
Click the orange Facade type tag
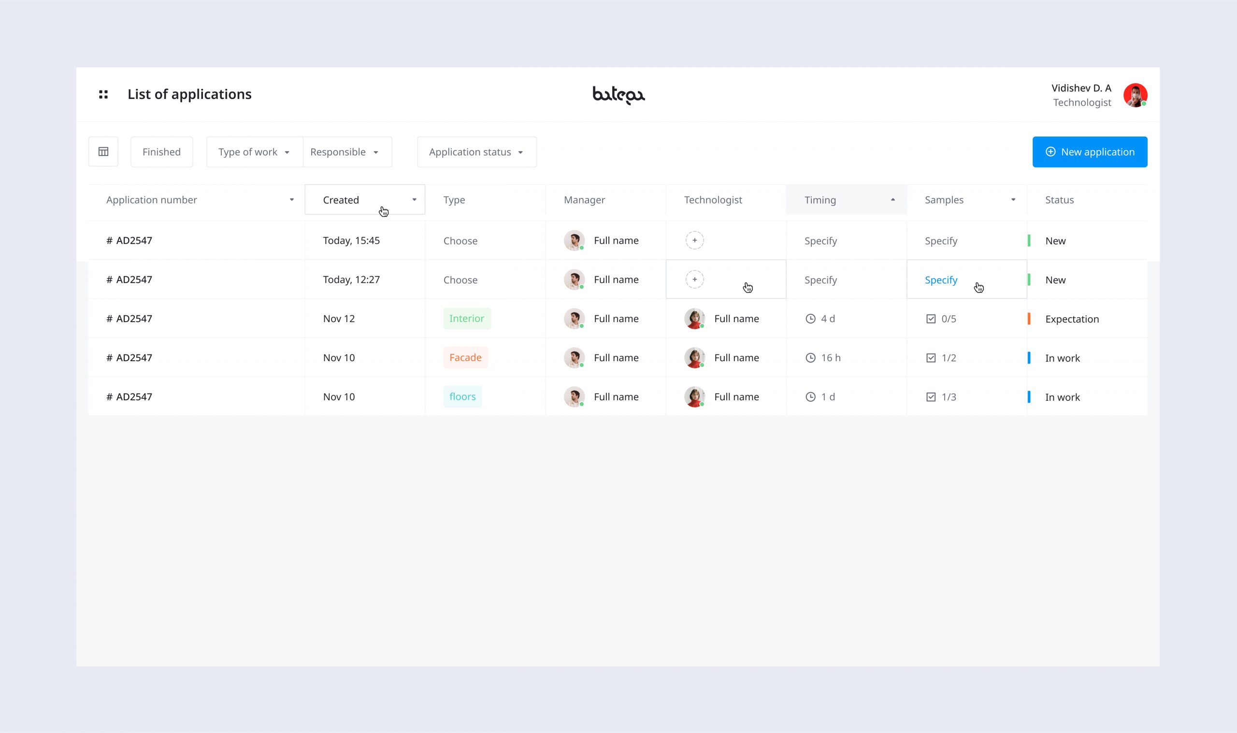(x=465, y=358)
